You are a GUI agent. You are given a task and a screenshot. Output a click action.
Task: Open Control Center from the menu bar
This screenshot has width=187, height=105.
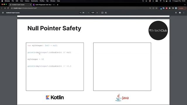pyautogui.click(x=167, y=1)
